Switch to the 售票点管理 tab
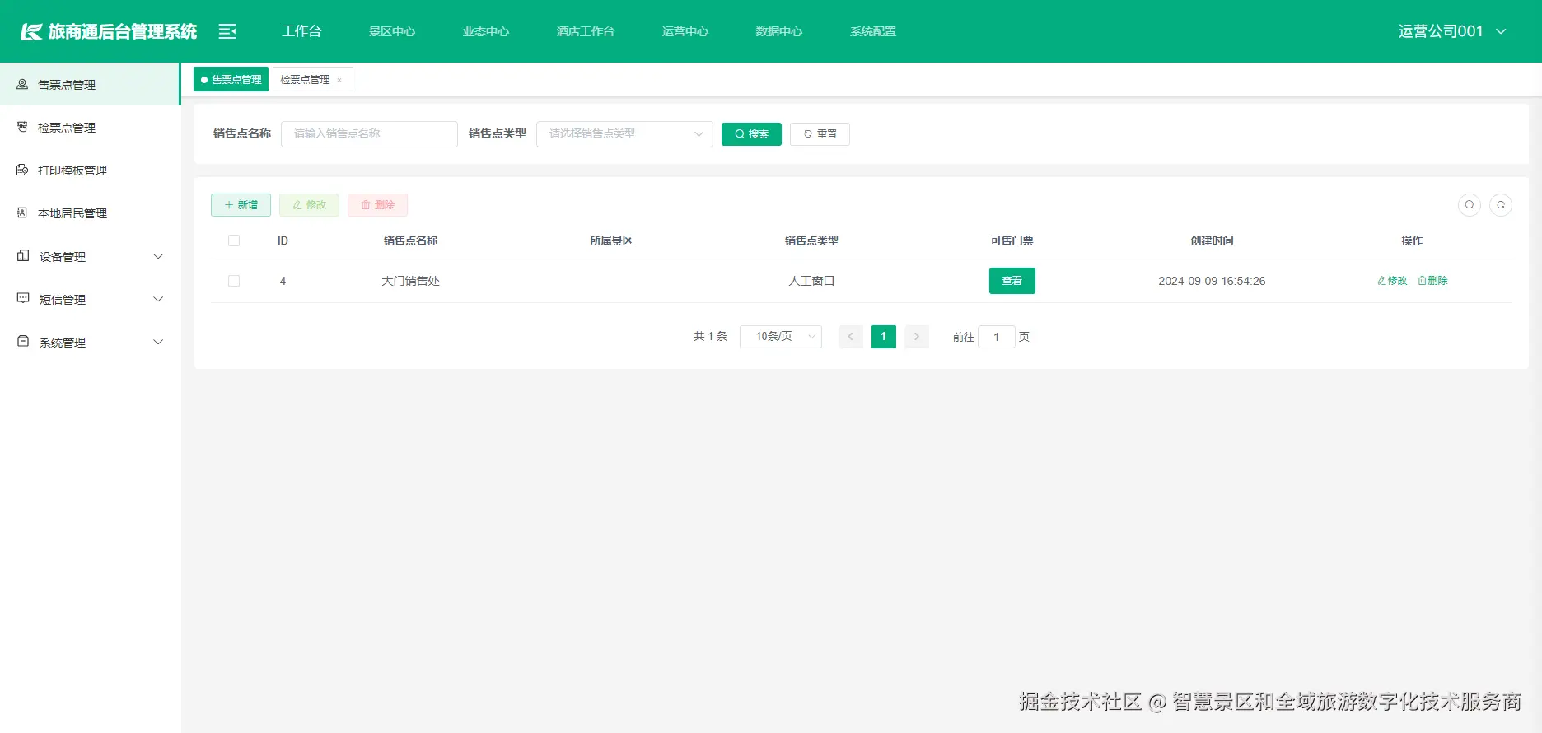1542x733 pixels. [x=231, y=79]
